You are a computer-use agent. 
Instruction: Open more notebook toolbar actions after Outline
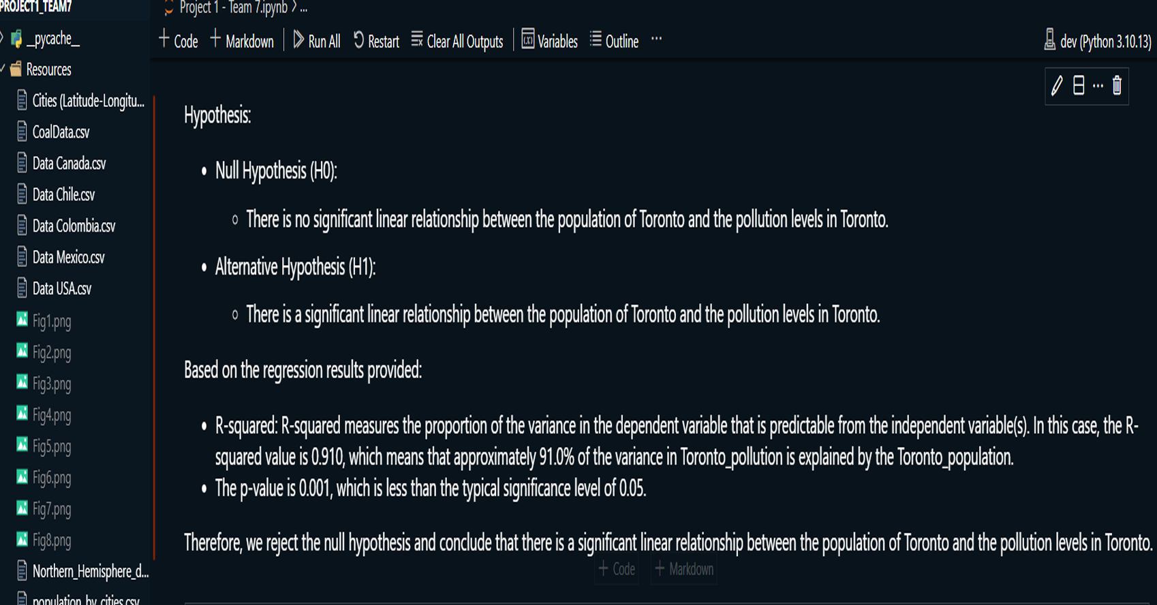(x=656, y=40)
